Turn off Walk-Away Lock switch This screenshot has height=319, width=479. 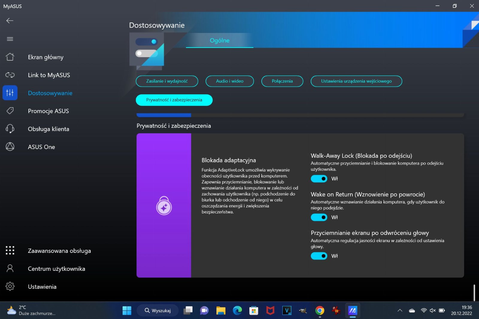(319, 179)
